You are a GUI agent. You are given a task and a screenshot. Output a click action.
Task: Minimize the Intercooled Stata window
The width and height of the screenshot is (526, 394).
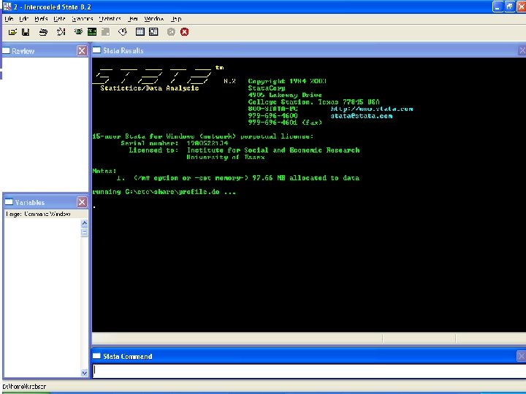click(498, 7)
